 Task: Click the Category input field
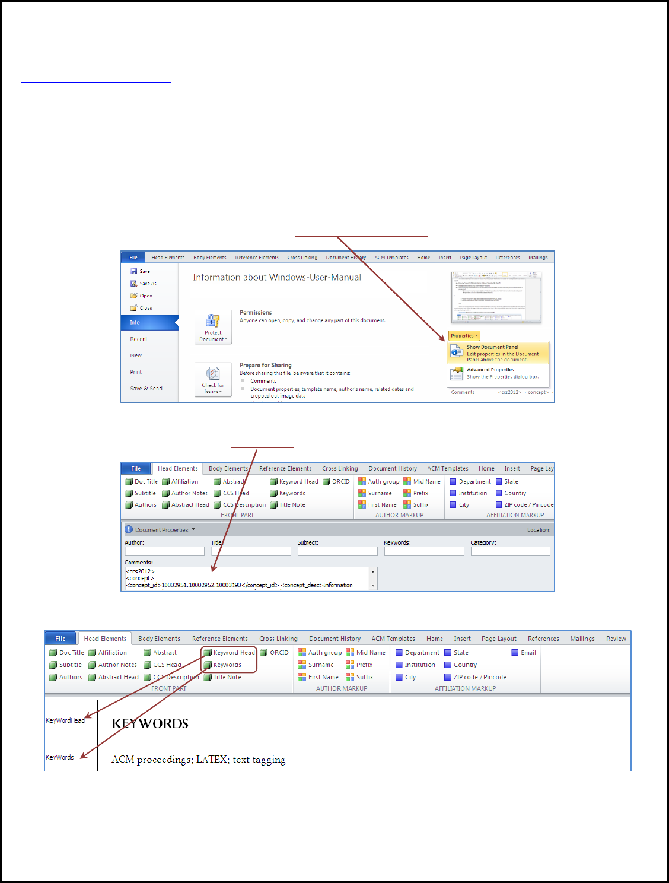(x=511, y=551)
